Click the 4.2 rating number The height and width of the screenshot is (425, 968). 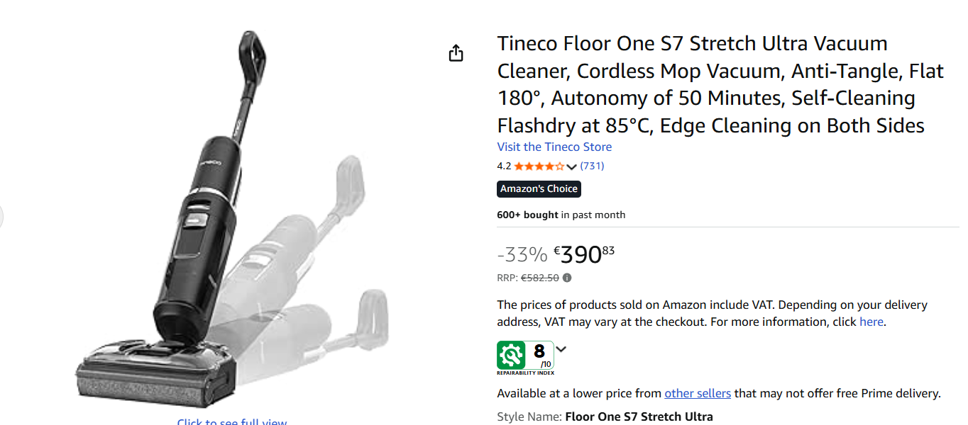[504, 166]
